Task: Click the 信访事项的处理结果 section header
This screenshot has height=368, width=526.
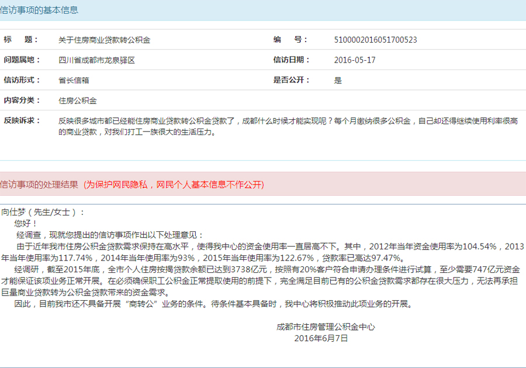Action: 39,185
